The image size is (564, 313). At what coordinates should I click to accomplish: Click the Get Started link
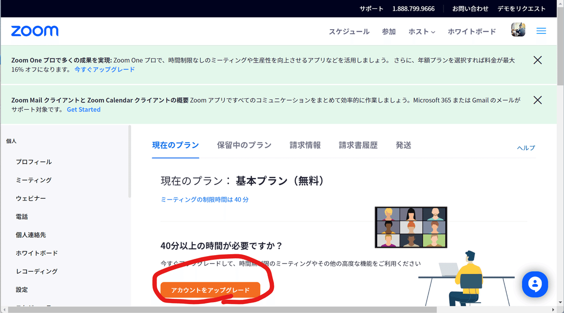[x=84, y=109]
